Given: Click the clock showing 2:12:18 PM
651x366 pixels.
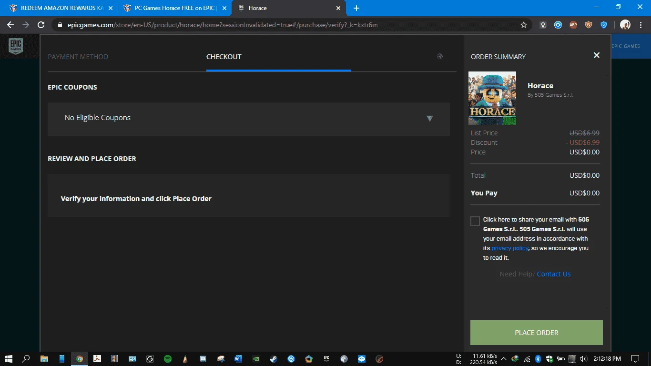Looking at the screenshot, I should click(607, 359).
